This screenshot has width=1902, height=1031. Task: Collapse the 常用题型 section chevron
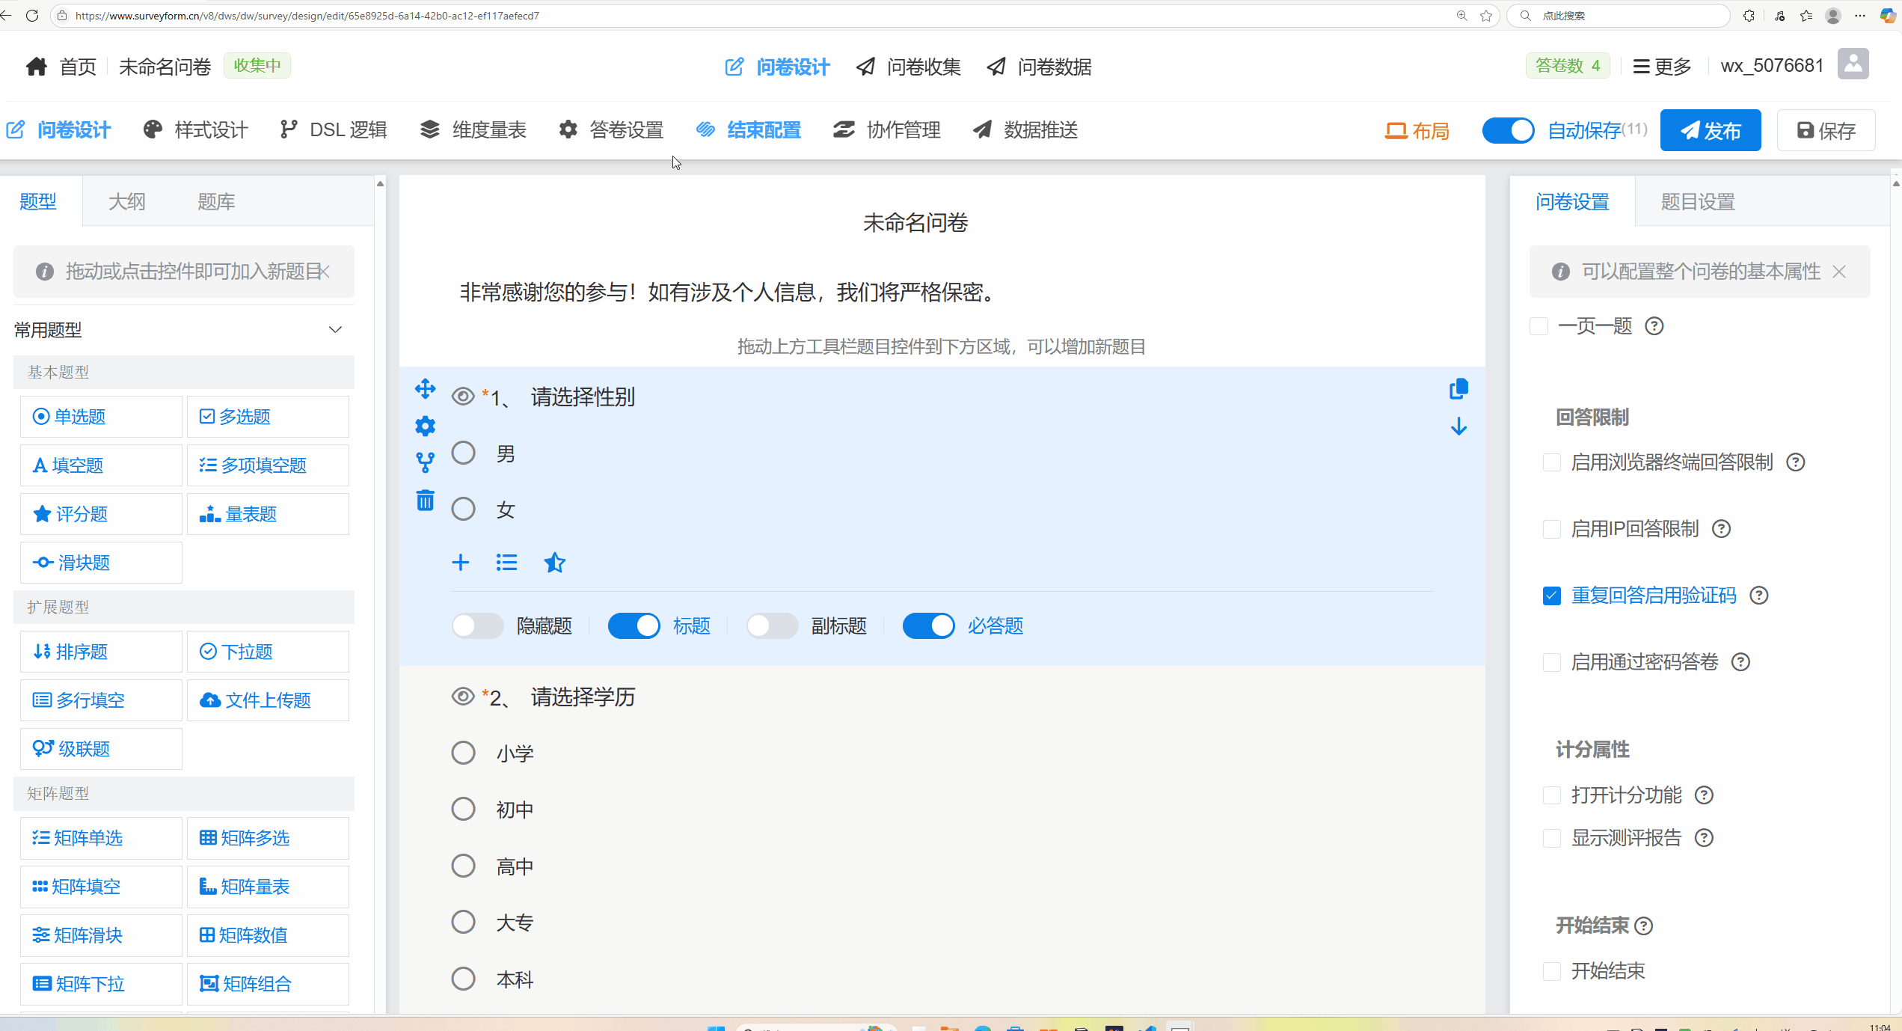coord(335,330)
